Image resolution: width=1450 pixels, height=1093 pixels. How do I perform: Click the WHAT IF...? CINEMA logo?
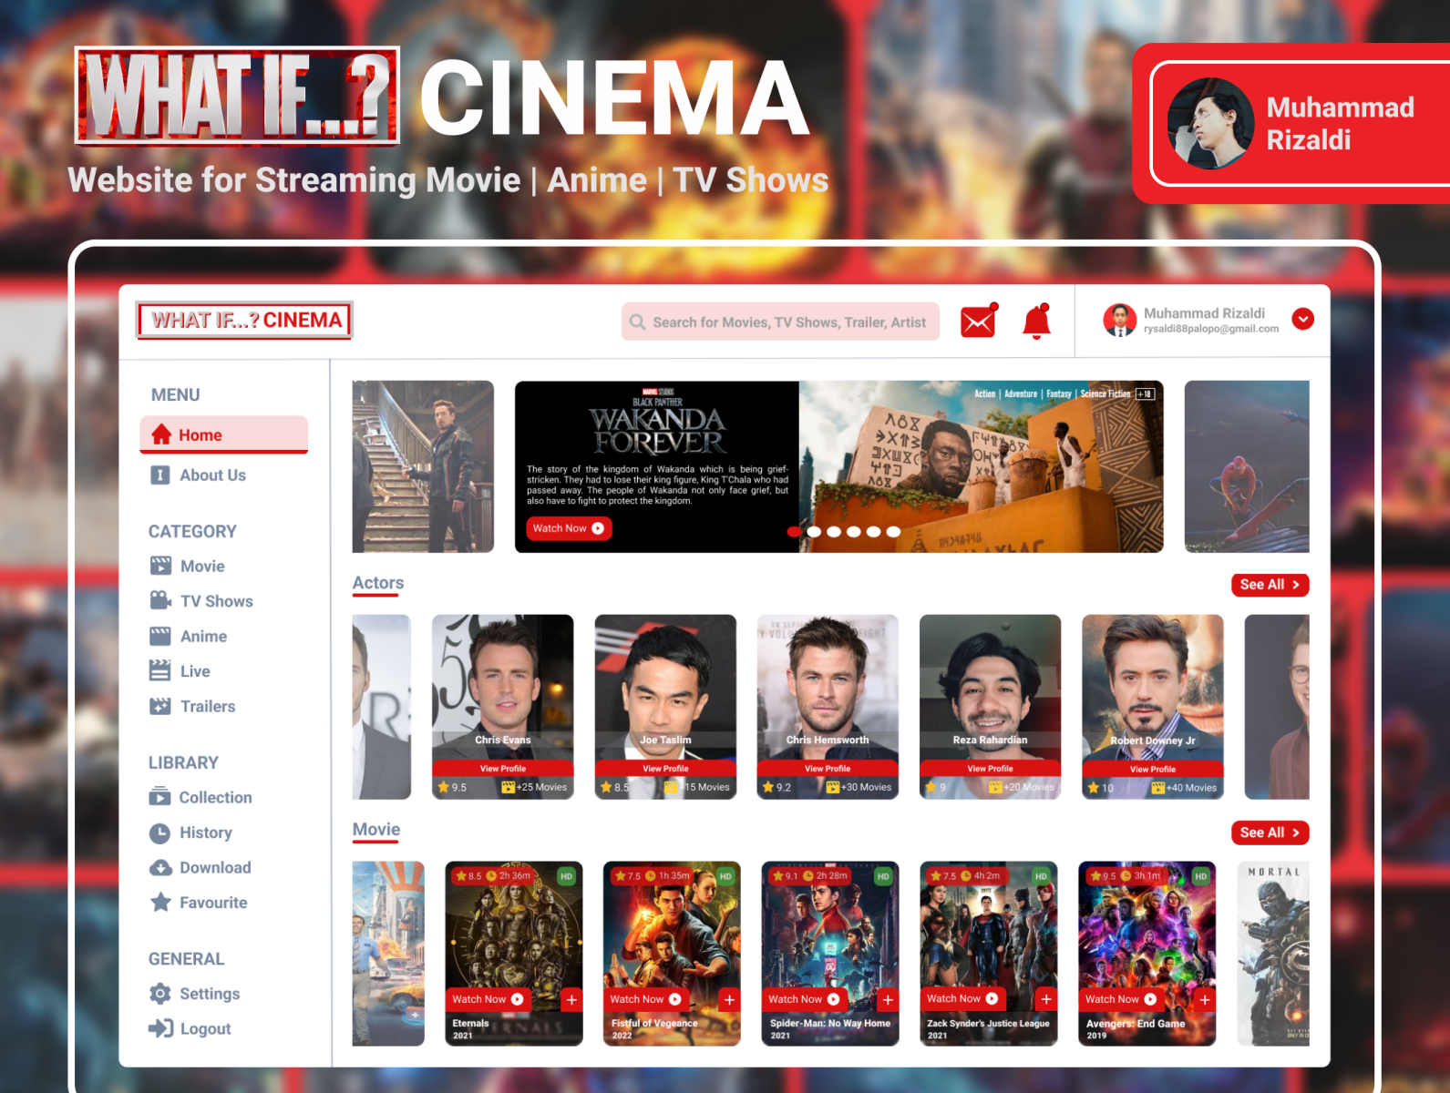pos(244,321)
